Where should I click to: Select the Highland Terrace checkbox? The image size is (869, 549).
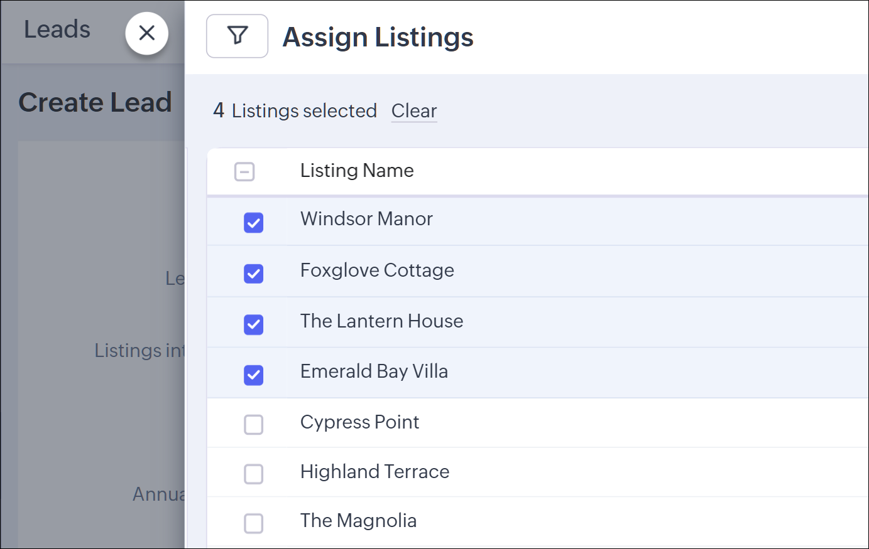(x=253, y=474)
